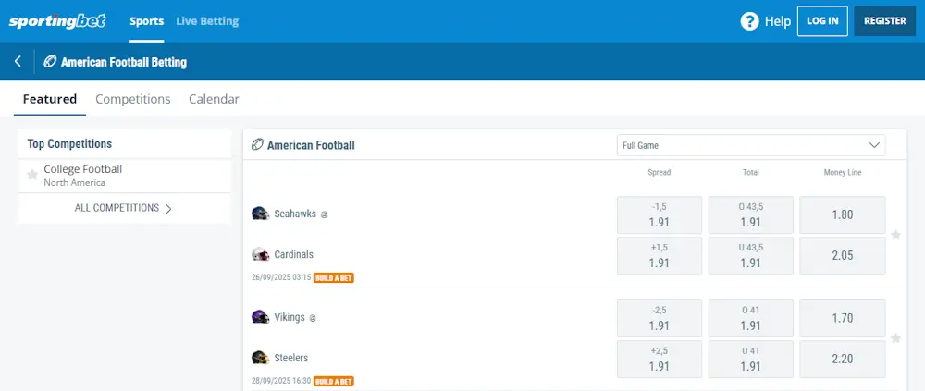Expand ALL COMPETITIONS list
925x391 pixels.
124,208
